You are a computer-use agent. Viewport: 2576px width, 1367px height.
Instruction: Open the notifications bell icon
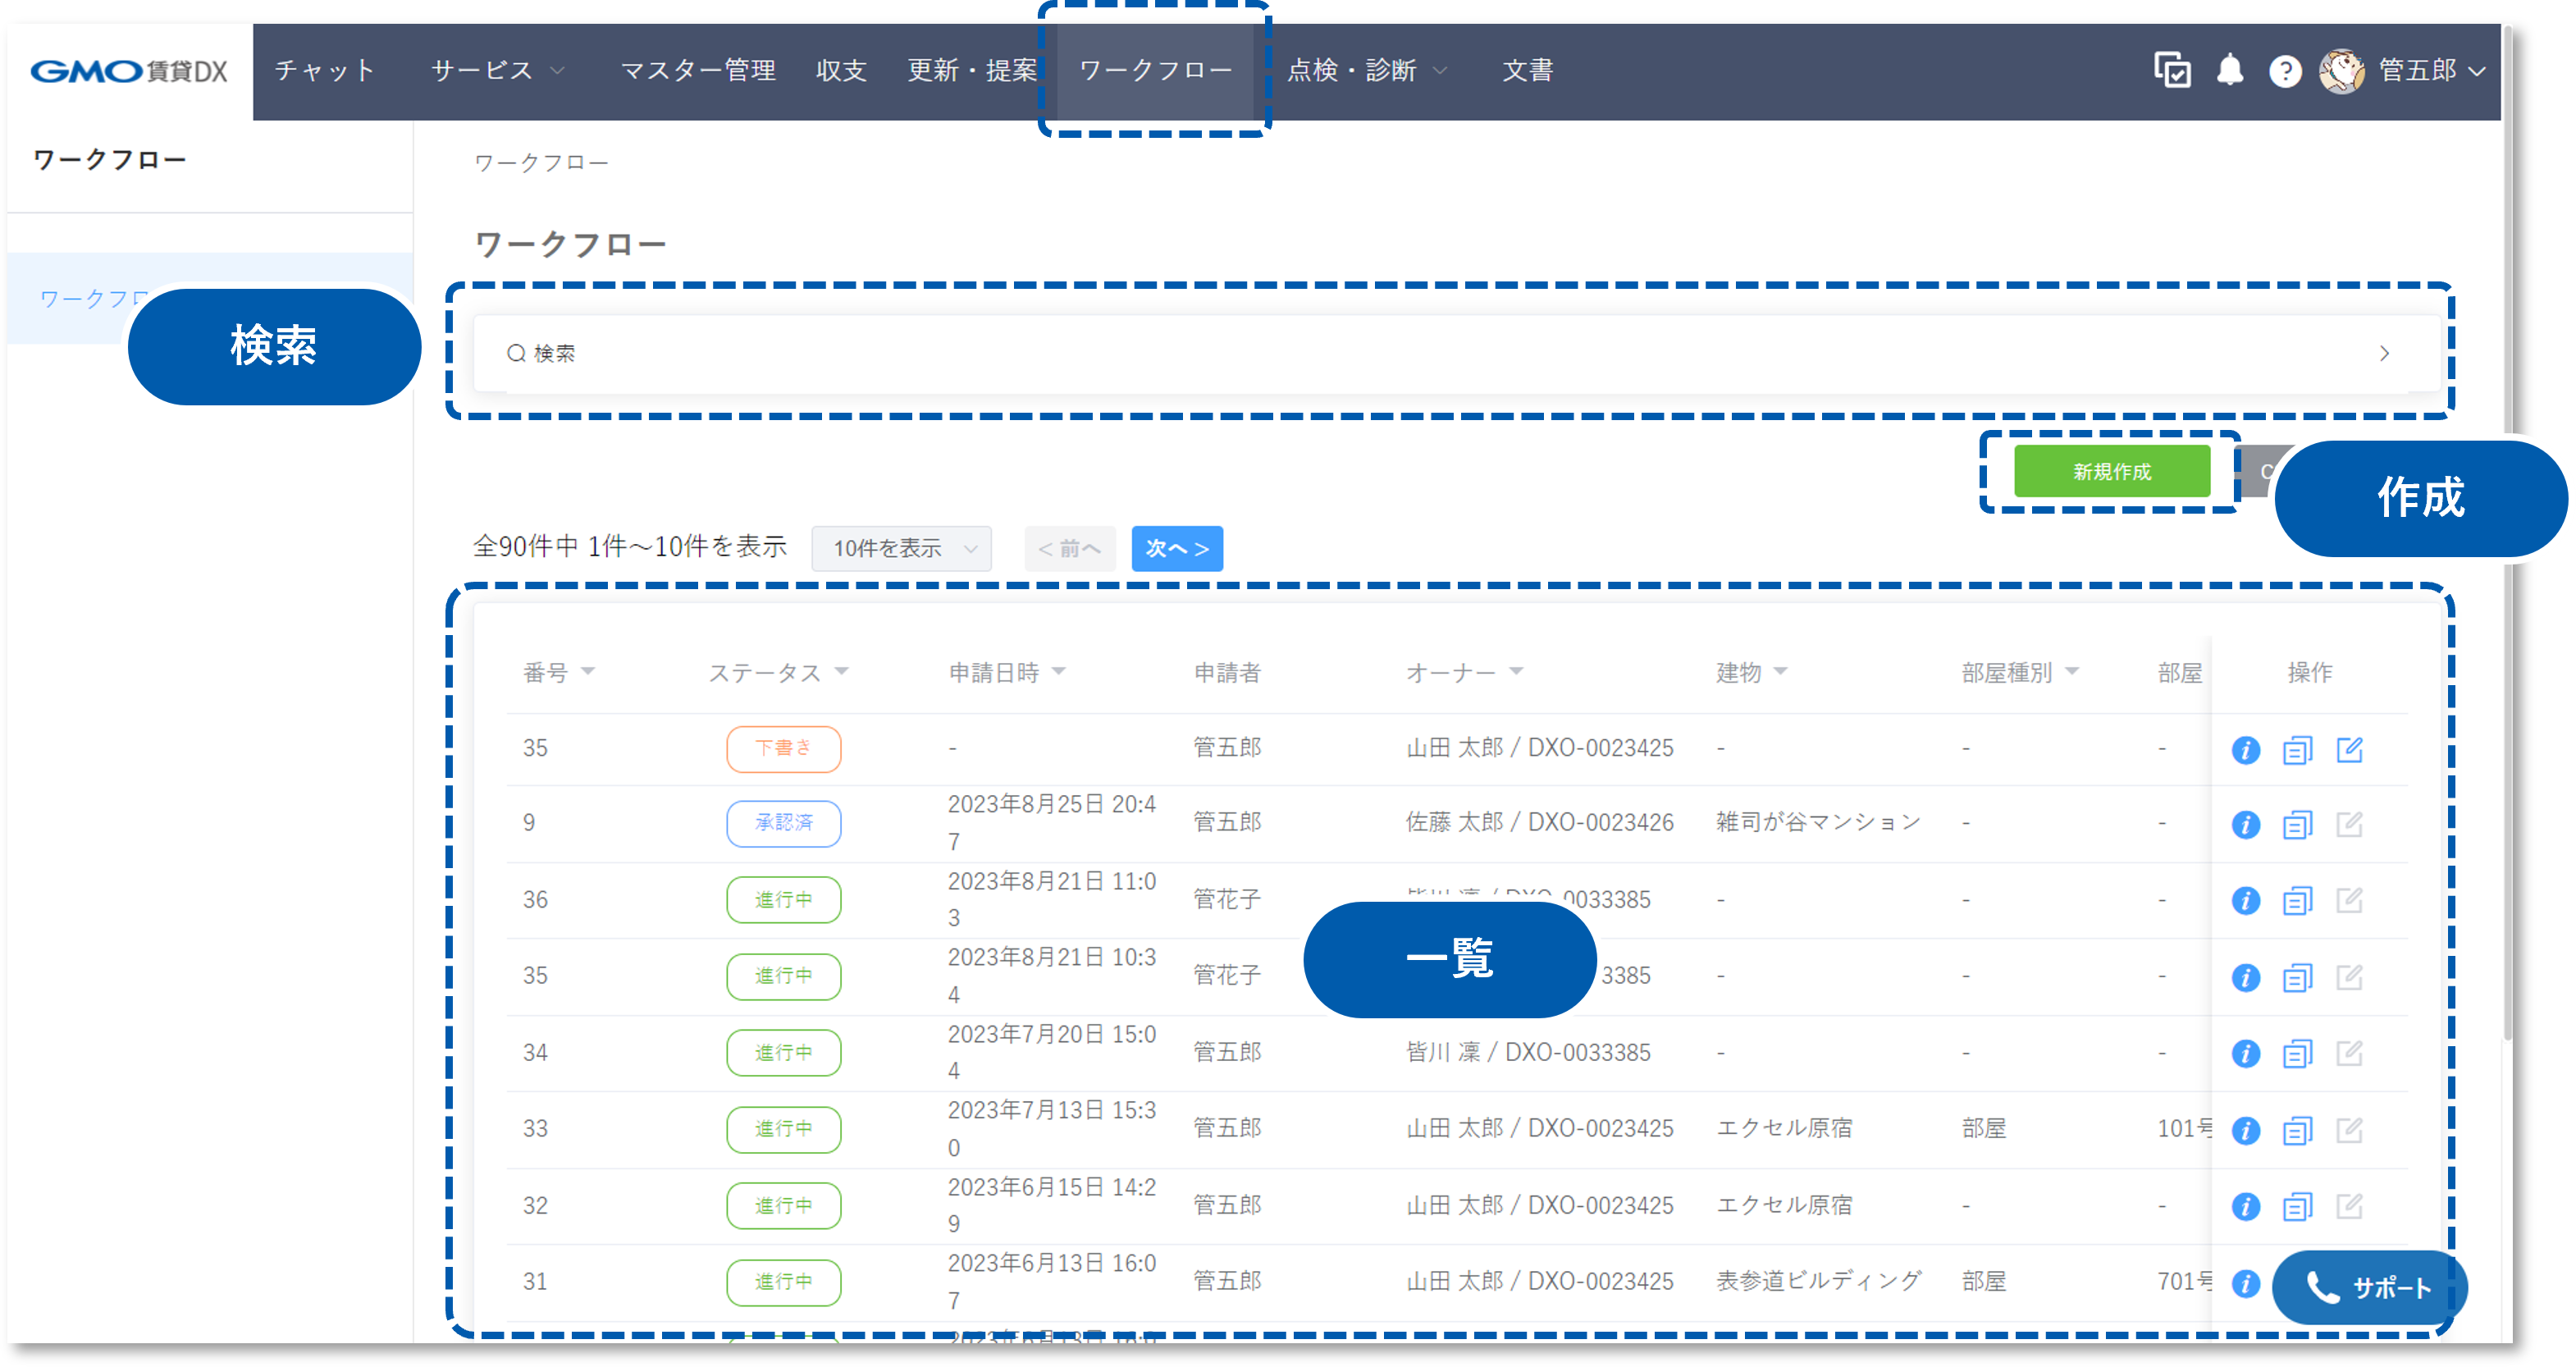(x=2230, y=70)
